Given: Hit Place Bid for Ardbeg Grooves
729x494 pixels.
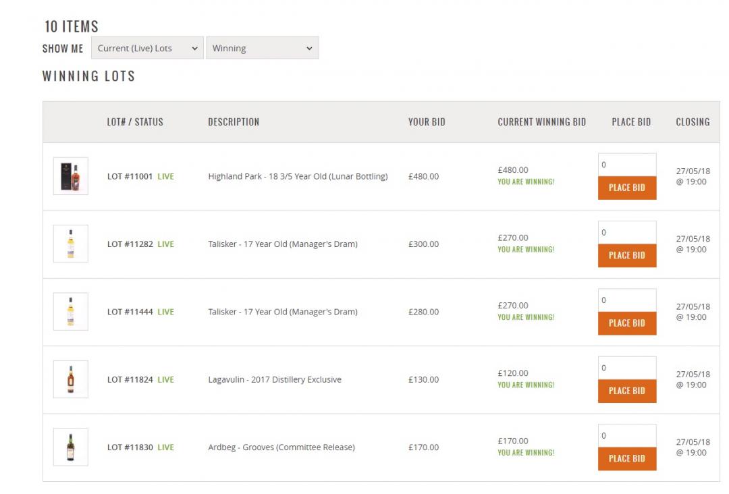Looking at the screenshot, I should coord(626,458).
